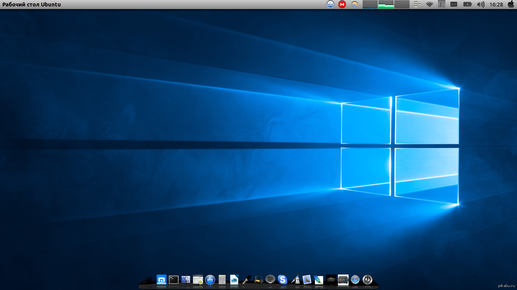This screenshot has width=517, height=290.
Task: Open the eagle stamp mail app dock icon
Action: [307, 279]
